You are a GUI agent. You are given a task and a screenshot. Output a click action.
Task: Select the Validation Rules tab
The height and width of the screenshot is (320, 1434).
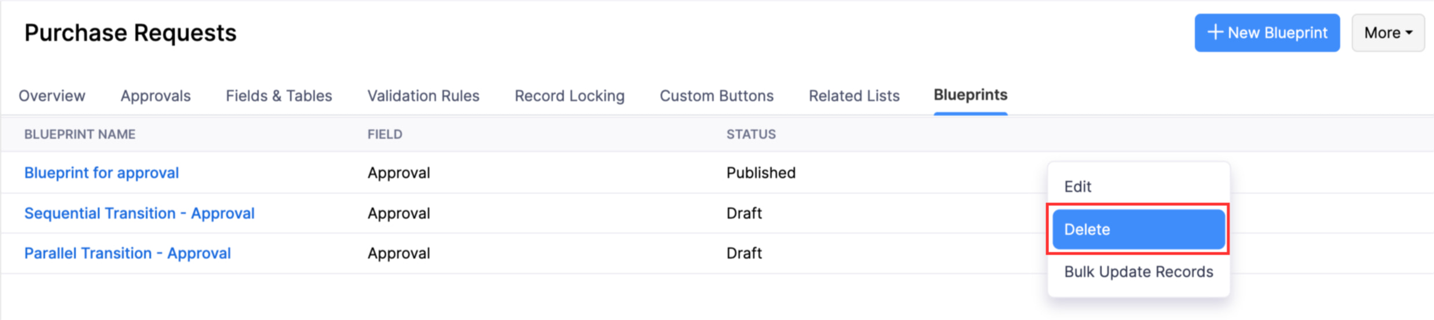click(423, 95)
